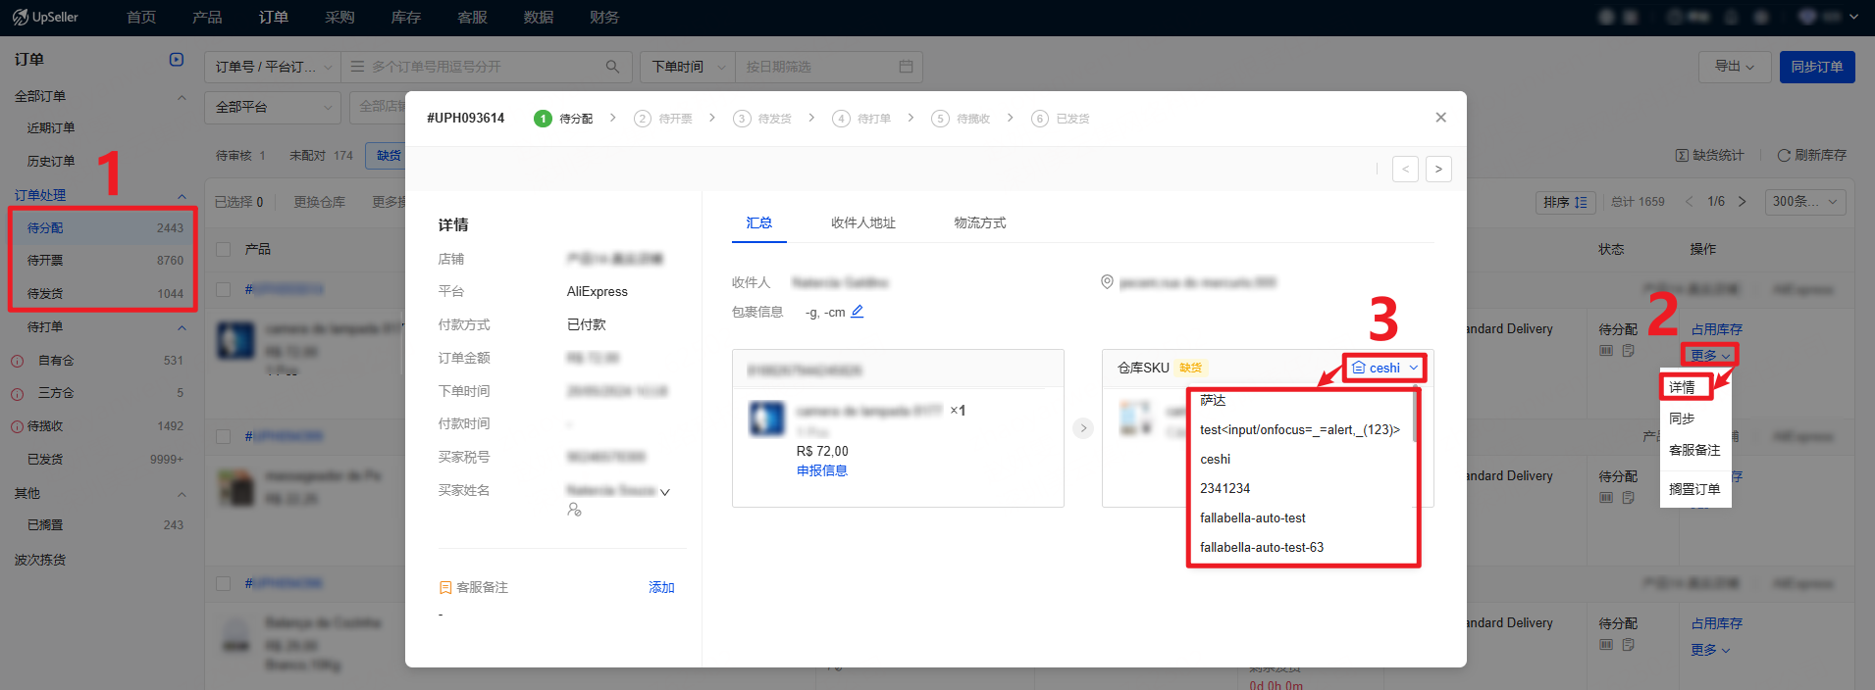Check the second order row checkbox

224,437
